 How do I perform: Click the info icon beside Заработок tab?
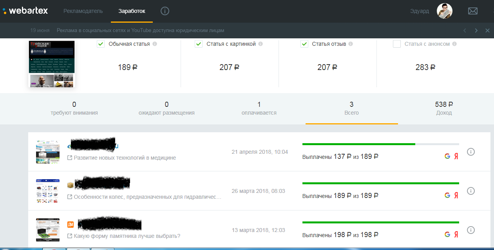[165, 11]
